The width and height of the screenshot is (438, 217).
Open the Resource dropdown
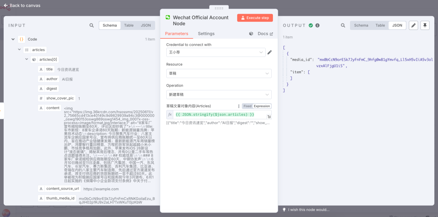[x=219, y=73]
